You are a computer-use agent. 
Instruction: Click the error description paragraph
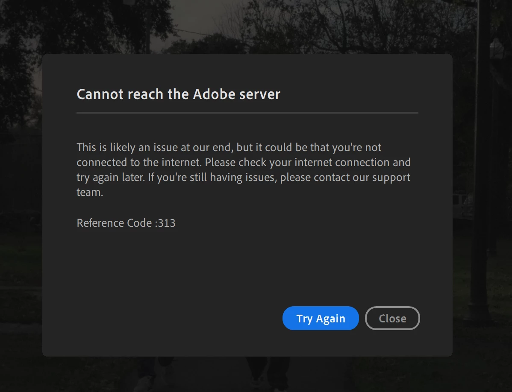click(x=244, y=170)
